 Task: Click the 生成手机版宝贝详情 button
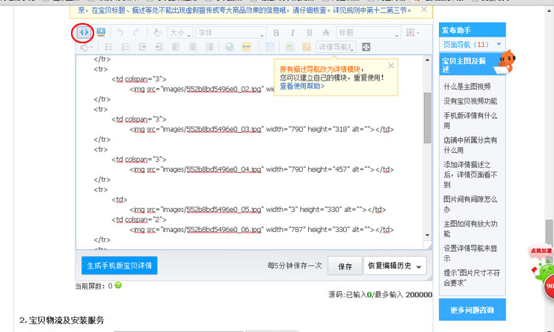click(x=120, y=266)
